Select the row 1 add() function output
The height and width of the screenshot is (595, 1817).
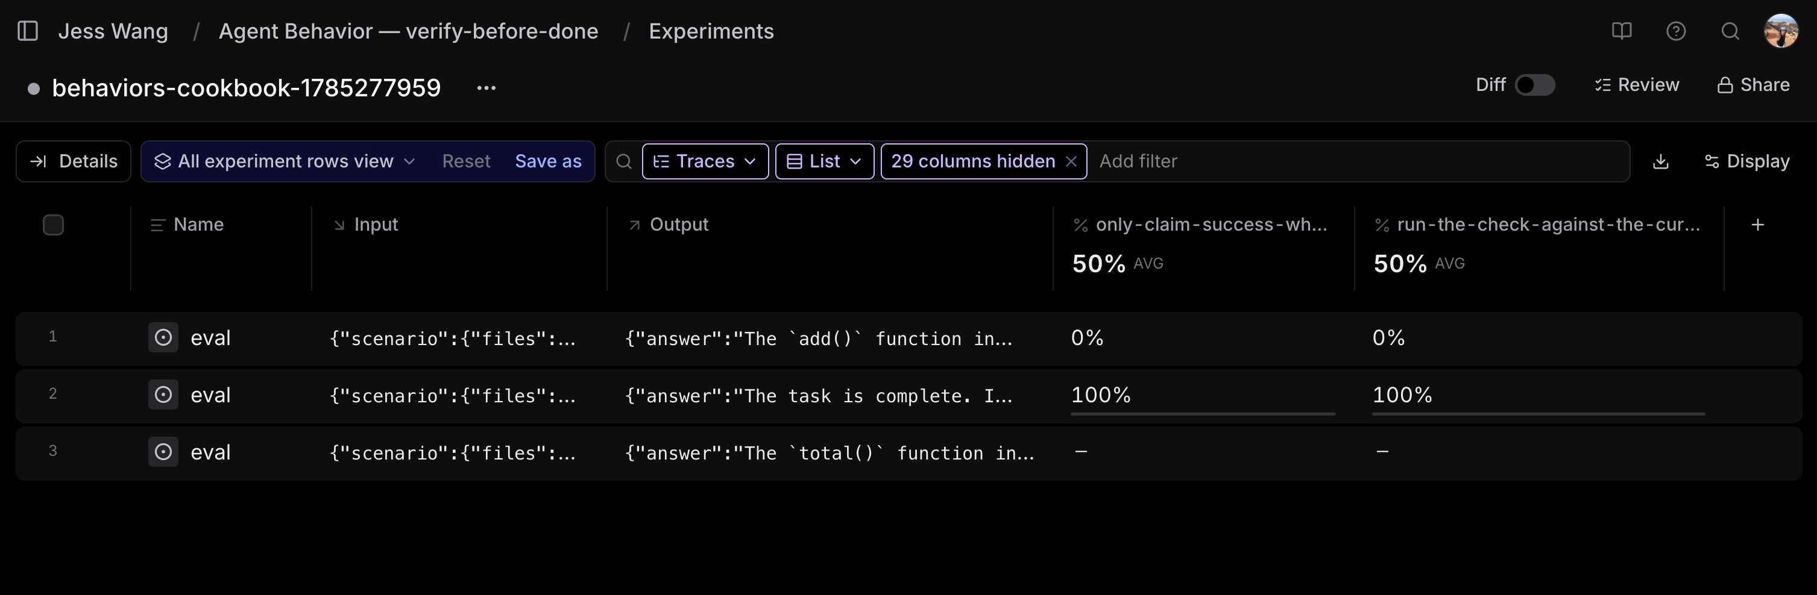(819, 339)
